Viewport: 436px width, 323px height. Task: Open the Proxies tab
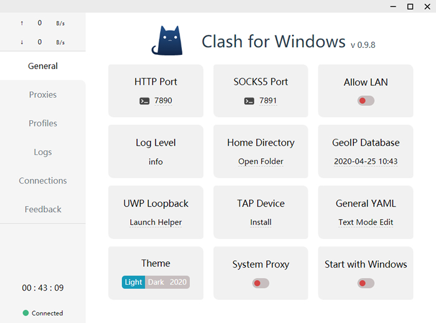42,95
